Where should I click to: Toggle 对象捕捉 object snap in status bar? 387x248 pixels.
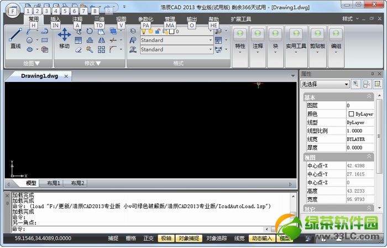click(x=189, y=239)
